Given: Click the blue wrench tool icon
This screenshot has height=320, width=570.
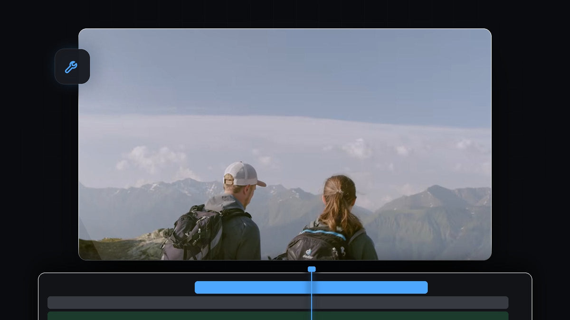Looking at the screenshot, I should pyautogui.click(x=72, y=67).
